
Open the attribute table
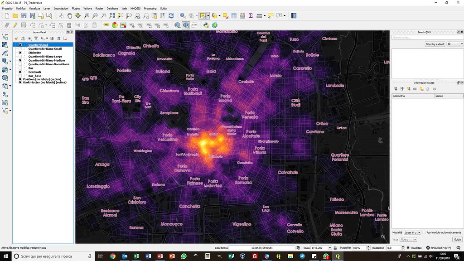(234, 16)
